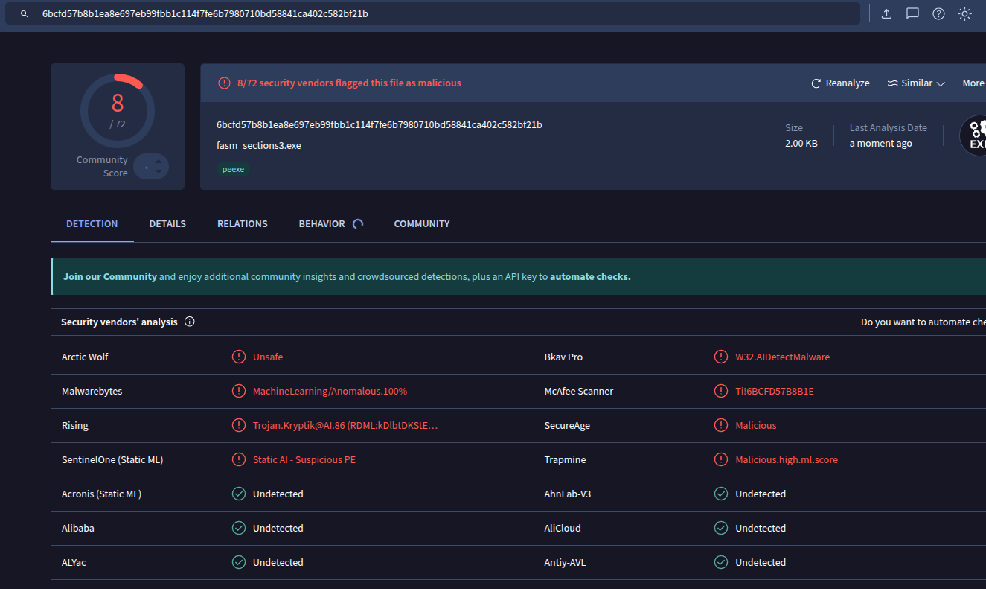Screen dimensions: 986x589
Task: Click the file name fasm_sections3.exe
Action: 259,145
